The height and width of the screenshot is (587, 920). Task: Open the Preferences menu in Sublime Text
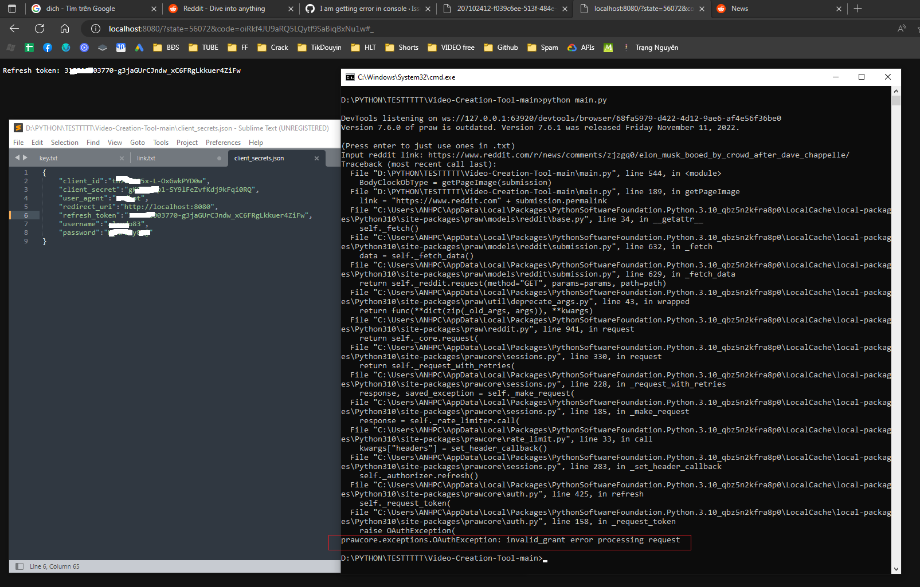click(223, 143)
